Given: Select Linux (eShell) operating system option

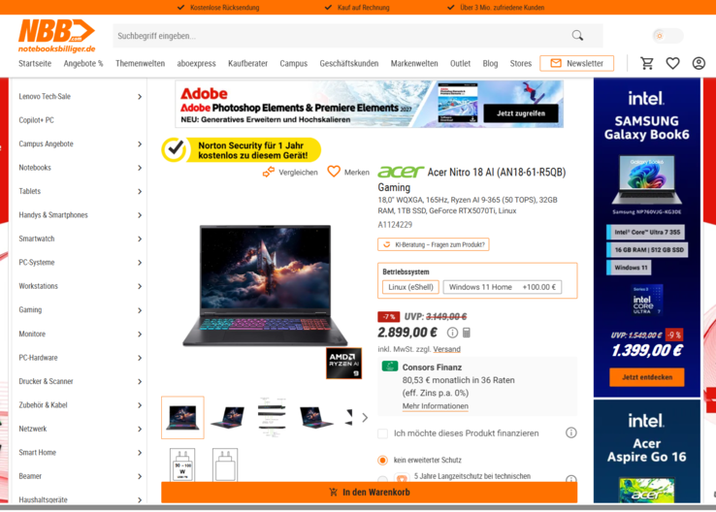Looking at the screenshot, I should (410, 287).
